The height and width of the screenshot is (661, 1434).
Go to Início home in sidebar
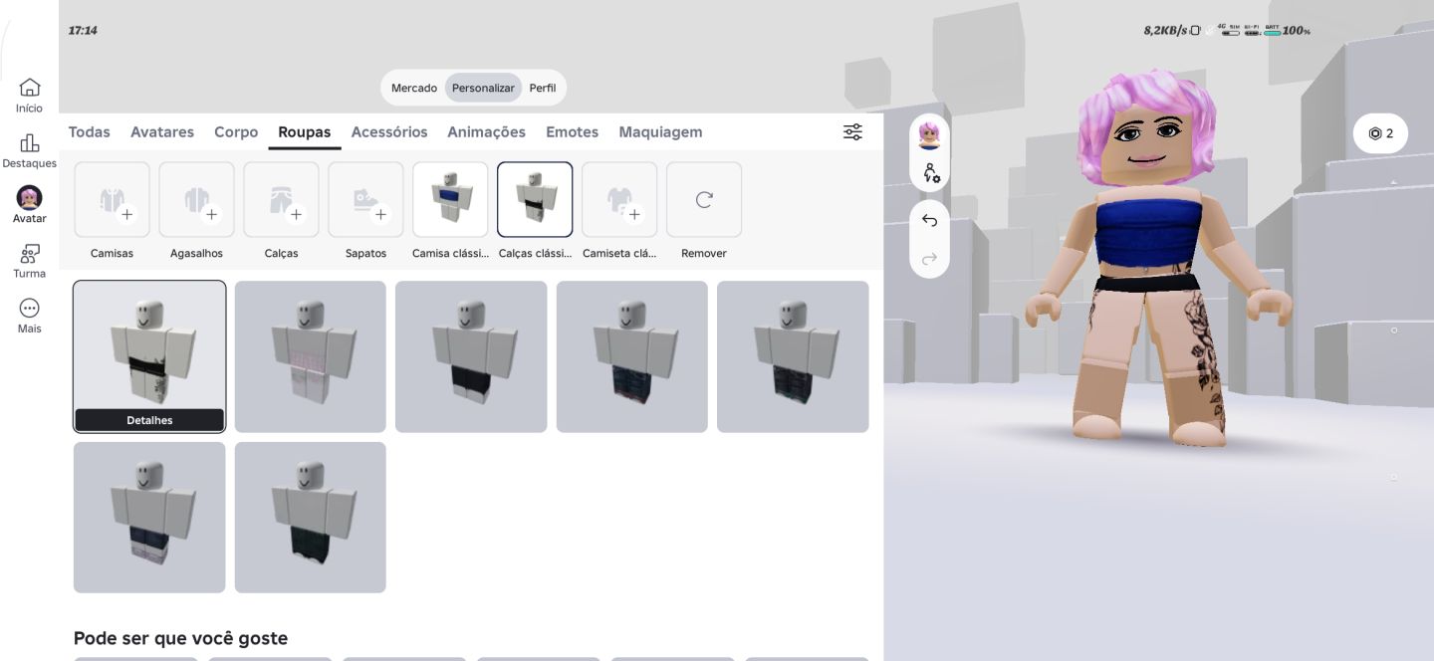29,96
